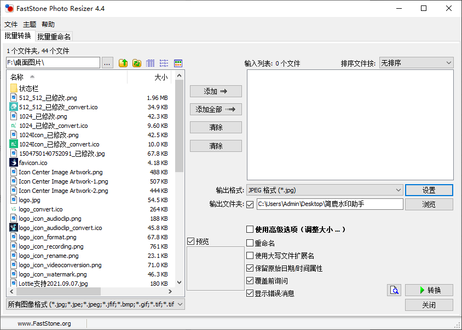462x330 pixels.
Task: Go up one folder level icon
Action: click(x=123, y=63)
